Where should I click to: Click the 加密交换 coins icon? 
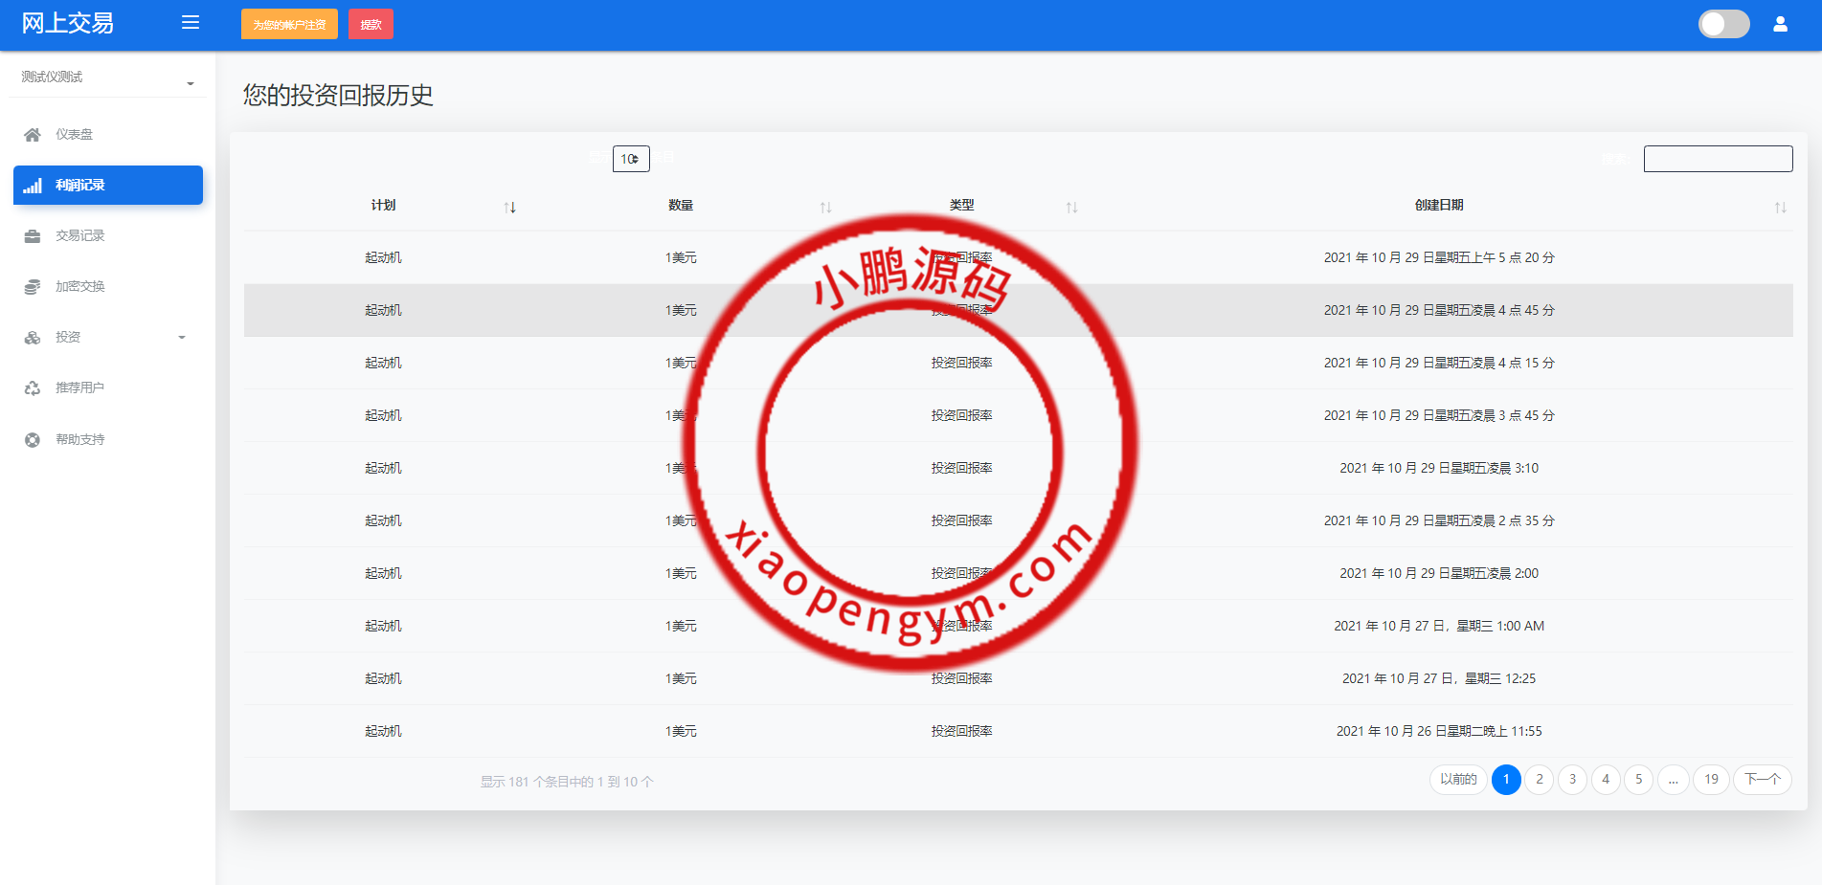tap(33, 287)
